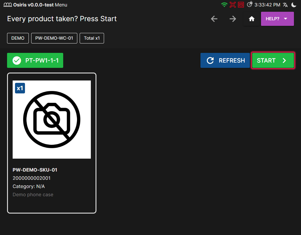Click the Osiris logo icon

click(8, 5)
